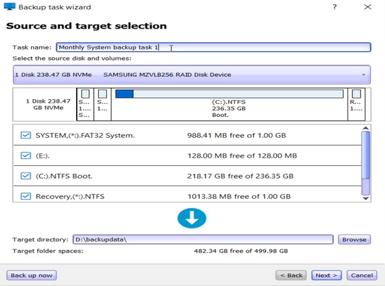Image resolution: width=385 pixels, height=286 pixels.
Task: Proceed with the Next button
Action: (x=327, y=275)
